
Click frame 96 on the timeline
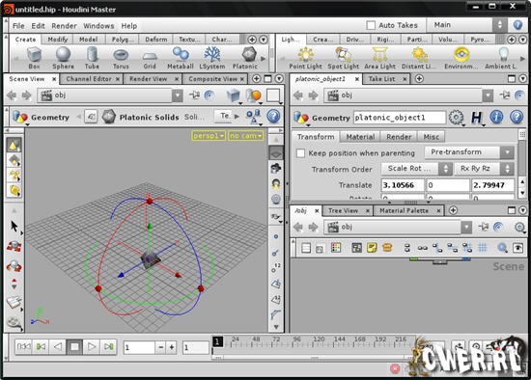[296, 339]
